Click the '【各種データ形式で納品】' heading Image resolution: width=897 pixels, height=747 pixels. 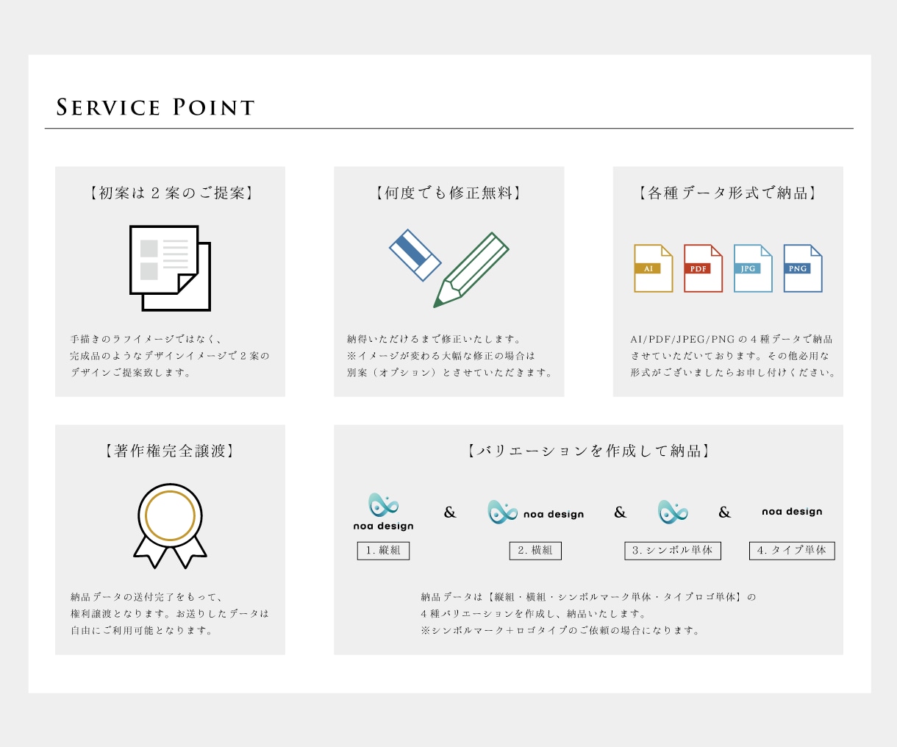coord(728,193)
